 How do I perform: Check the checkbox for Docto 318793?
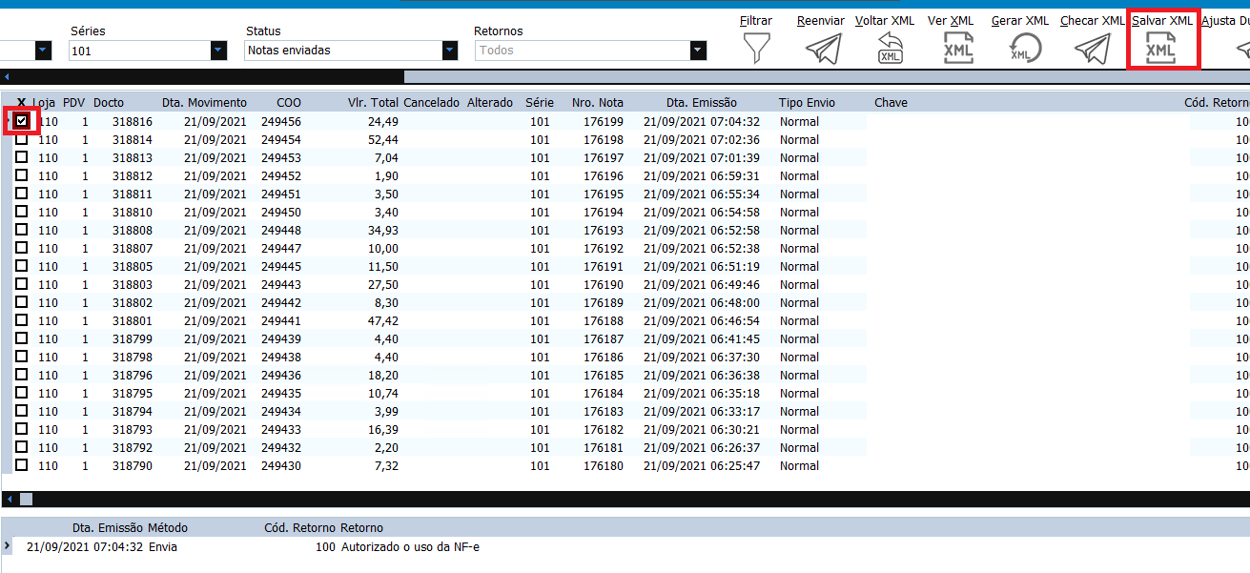[x=21, y=429]
